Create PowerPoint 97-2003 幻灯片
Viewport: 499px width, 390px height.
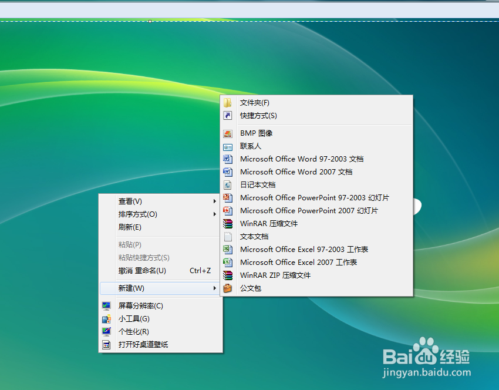(x=316, y=198)
